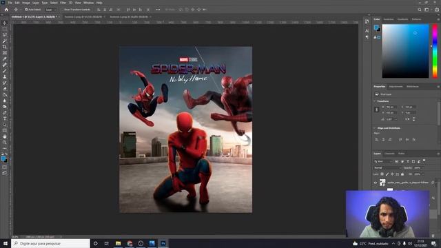This screenshot has width=441, height=248.
Task: Open the Edit Toolbar three-dots button
Action: coord(5,148)
